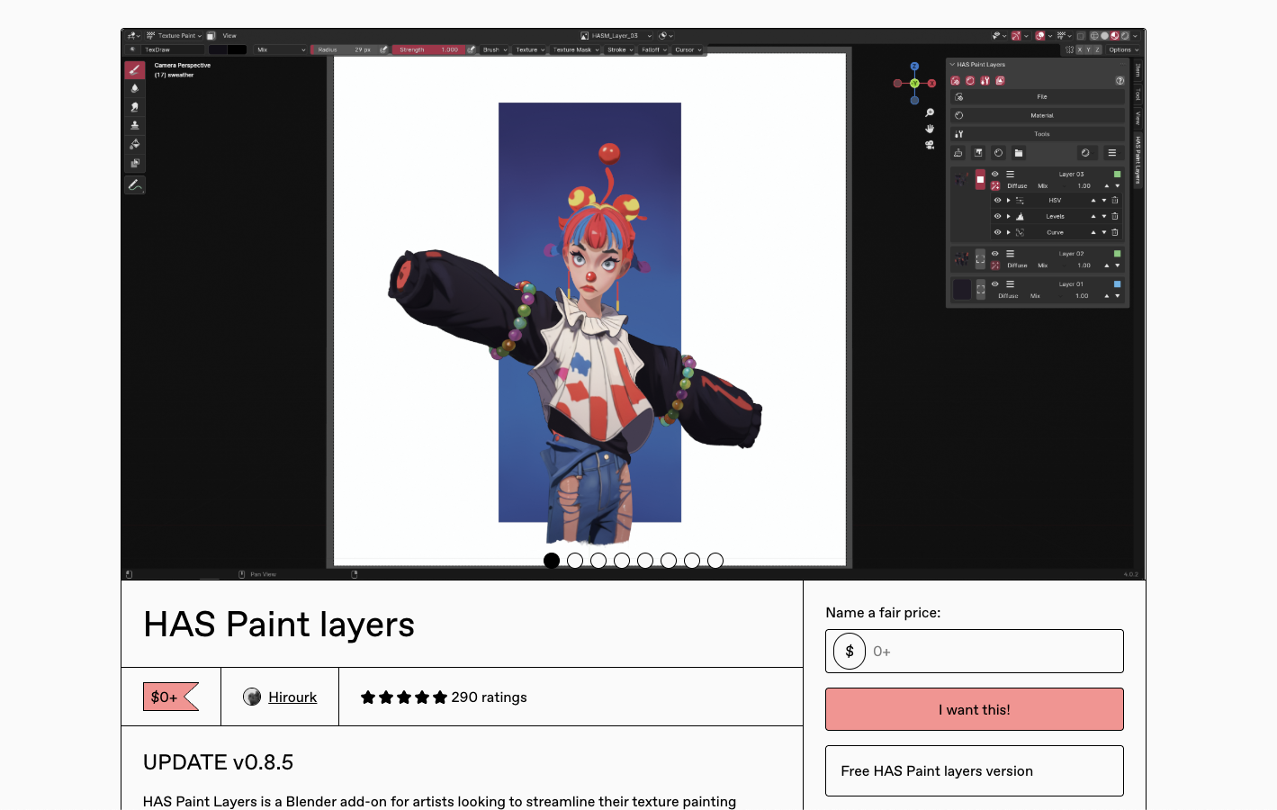Open the View menu in header
The height and width of the screenshot is (810, 1277).
pyautogui.click(x=229, y=36)
